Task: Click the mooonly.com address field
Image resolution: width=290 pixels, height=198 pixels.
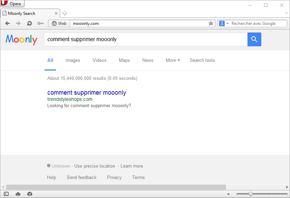Action: tap(139, 23)
